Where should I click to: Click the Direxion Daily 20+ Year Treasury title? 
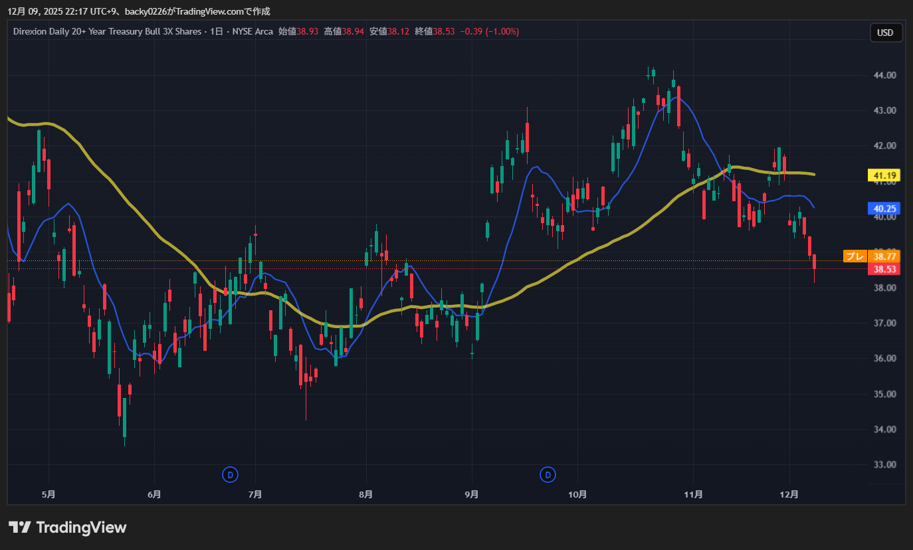tap(107, 31)
